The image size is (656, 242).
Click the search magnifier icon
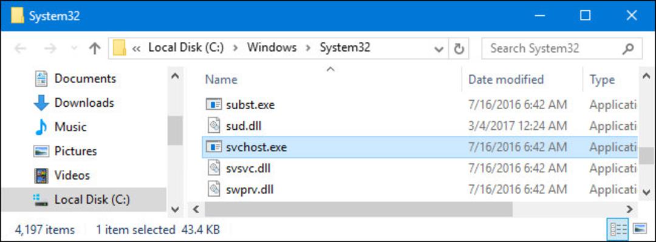coord(628,49)
